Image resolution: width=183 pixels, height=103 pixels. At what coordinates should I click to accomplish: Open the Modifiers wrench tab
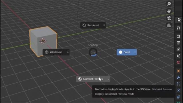tap(178, 77)
